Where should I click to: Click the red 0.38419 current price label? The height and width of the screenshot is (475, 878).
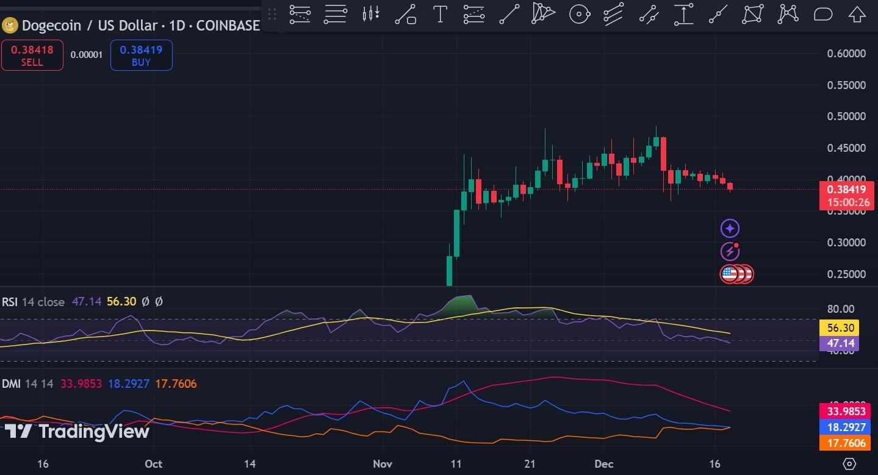pyautogui.click(x=846, y=189)
